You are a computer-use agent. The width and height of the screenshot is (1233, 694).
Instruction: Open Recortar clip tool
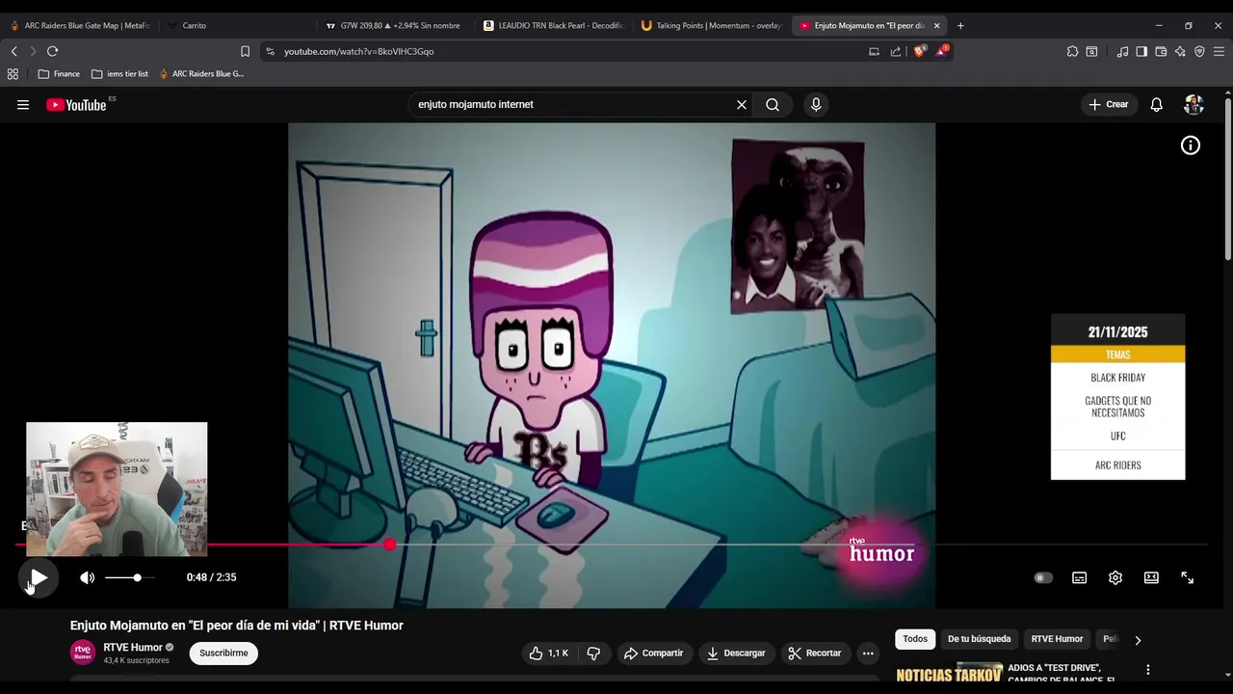(815, 654)
